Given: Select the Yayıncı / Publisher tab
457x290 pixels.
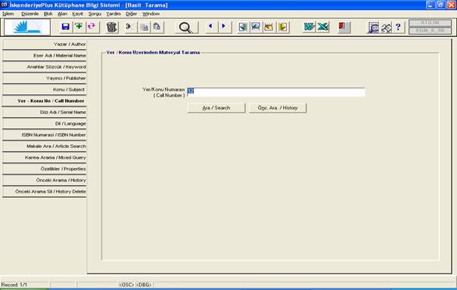Looking at the screenshot, I should coord(45,79).
